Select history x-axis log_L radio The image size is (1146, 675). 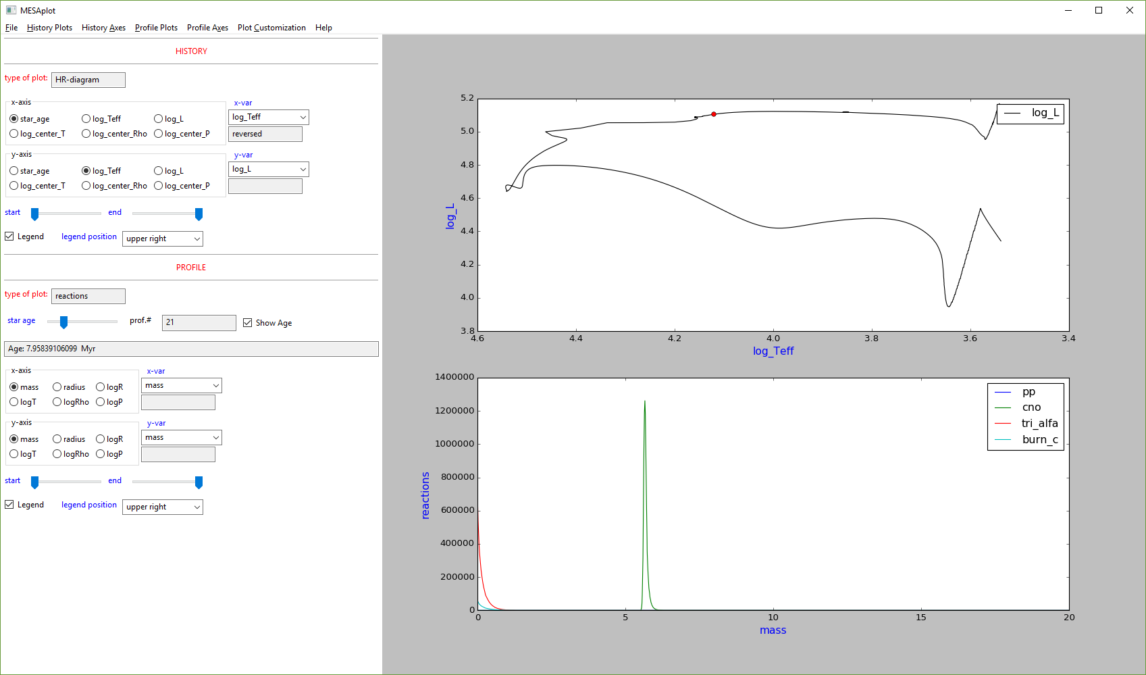[158, 119]
